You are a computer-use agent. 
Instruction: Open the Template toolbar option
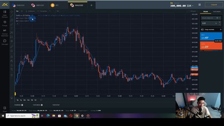[42, 11]
